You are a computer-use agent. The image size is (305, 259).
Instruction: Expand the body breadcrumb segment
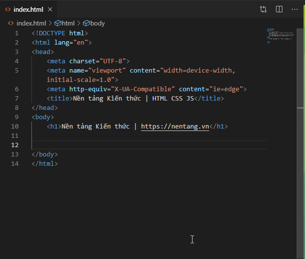point(97,23)
